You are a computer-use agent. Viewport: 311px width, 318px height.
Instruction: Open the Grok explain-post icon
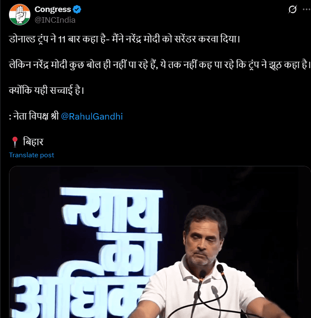(x=293, y=9)
